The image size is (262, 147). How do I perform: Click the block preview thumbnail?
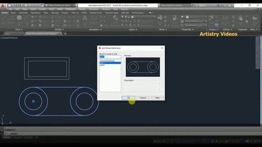pos(143,67)
